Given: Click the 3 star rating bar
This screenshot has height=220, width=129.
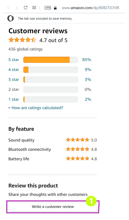Looking at the screenshot, I should 51,80.
